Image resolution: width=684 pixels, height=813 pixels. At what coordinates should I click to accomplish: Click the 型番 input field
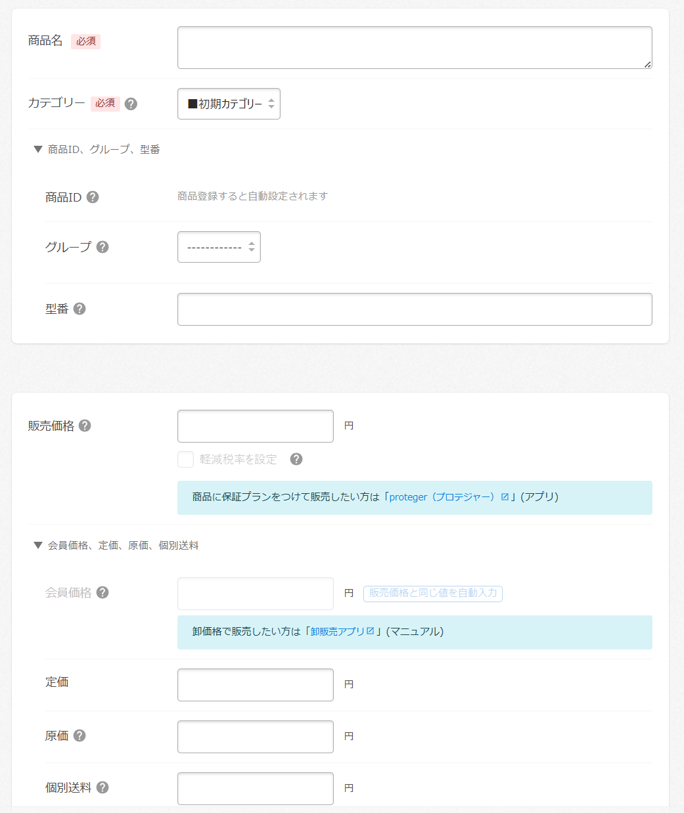coord(414,309)
